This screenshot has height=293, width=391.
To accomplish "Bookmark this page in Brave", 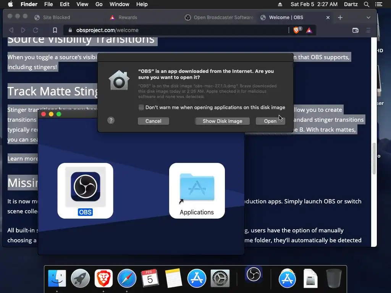I will (55, 30).
